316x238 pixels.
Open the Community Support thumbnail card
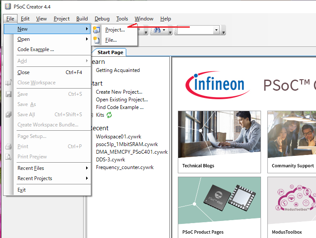coord(292,142)
